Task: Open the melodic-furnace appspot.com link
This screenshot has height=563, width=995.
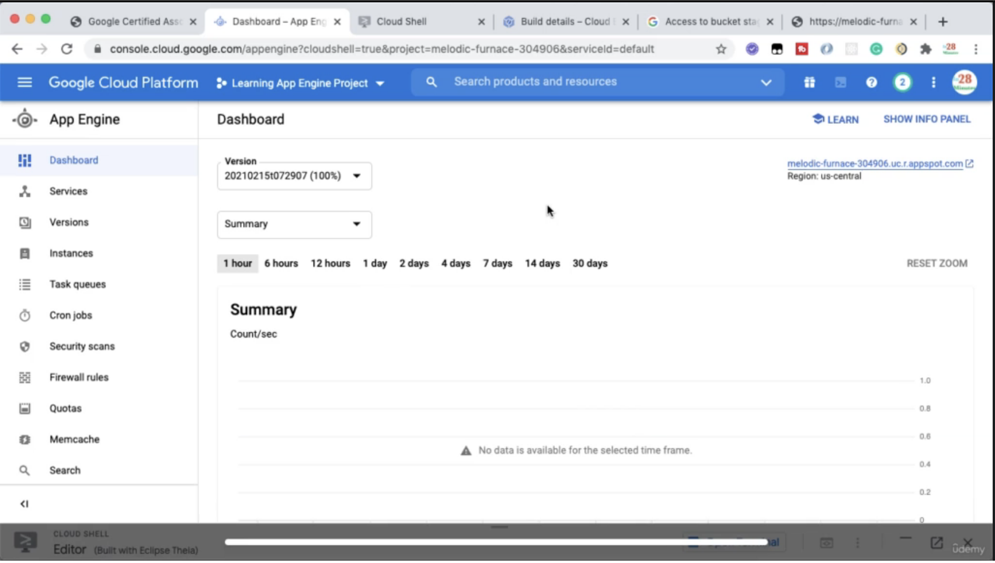Action: [x=875, y=164]
